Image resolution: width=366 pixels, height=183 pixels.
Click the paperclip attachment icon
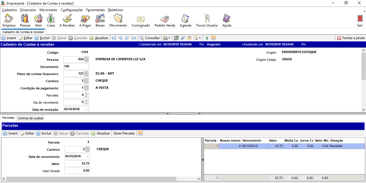[183, 38]
